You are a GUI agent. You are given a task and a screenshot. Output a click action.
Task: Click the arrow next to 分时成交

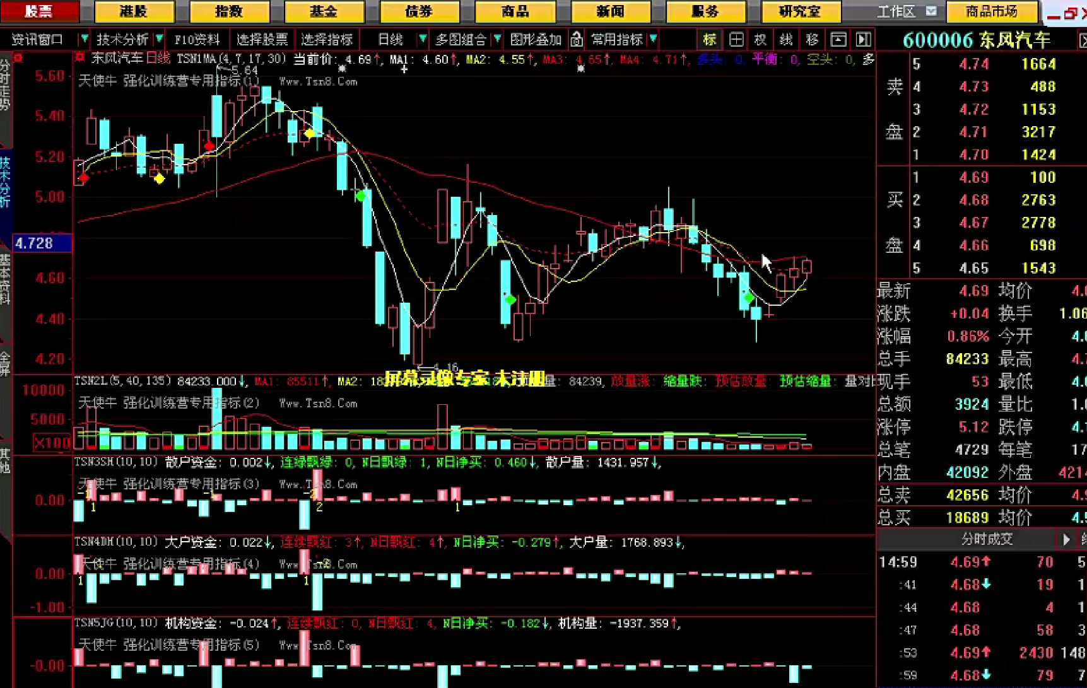pyautogui.click(x=1066, y=539)
